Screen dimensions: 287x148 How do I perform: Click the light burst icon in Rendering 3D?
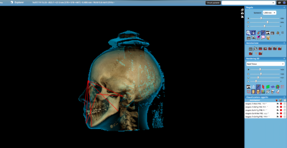click(x=253, y=87)
